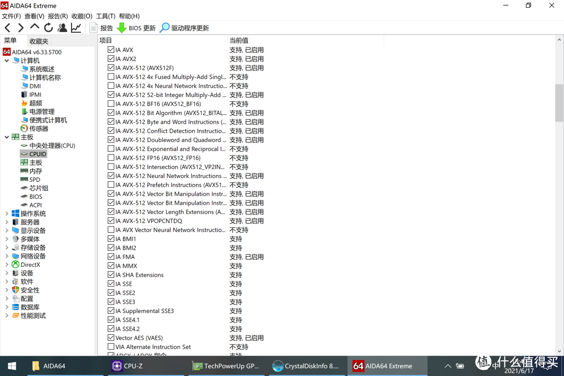
Task: Expand the 存储设备 tree node
Action: pyautogui.click(x=7, y=248)
